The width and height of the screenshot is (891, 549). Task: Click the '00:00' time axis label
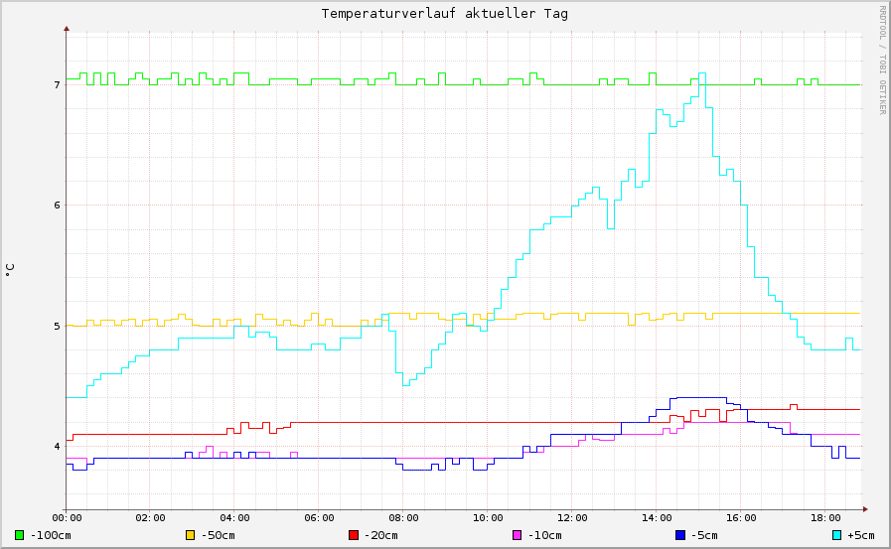pos(67,518)
